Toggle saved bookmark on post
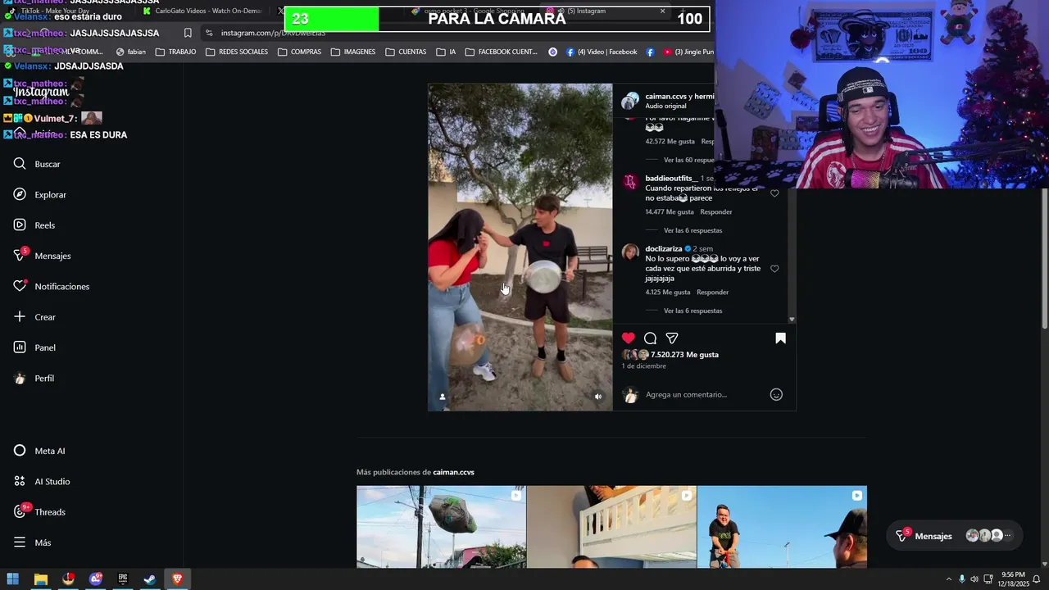This screenshot has width=1049, height=590. pyautogui.click(x=780, y=338)
